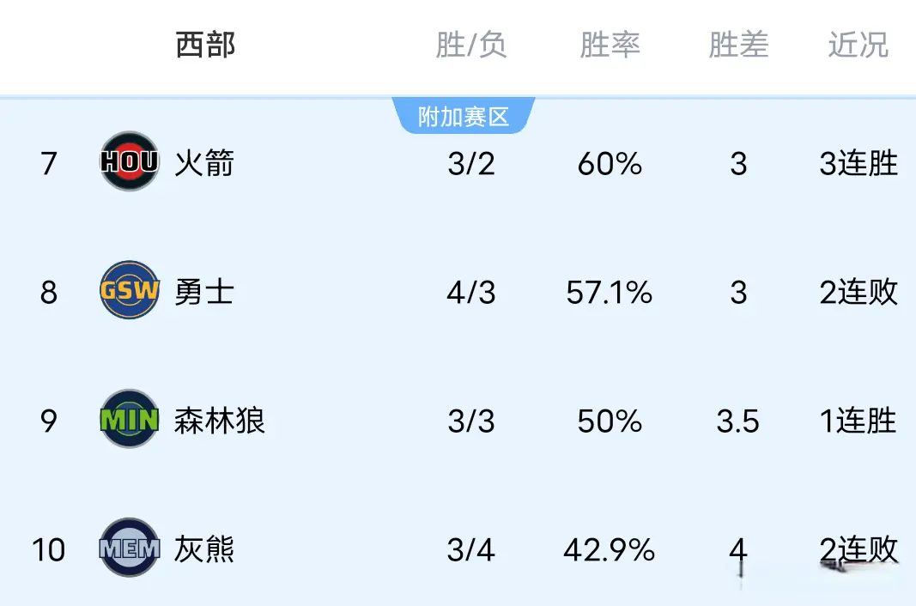Tap rank number 8 in standings

pos(49,293)
